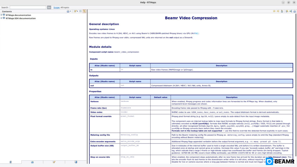The image size is (297, 167).
Task: Go forward to the next help page
Action: coord(278,11)
